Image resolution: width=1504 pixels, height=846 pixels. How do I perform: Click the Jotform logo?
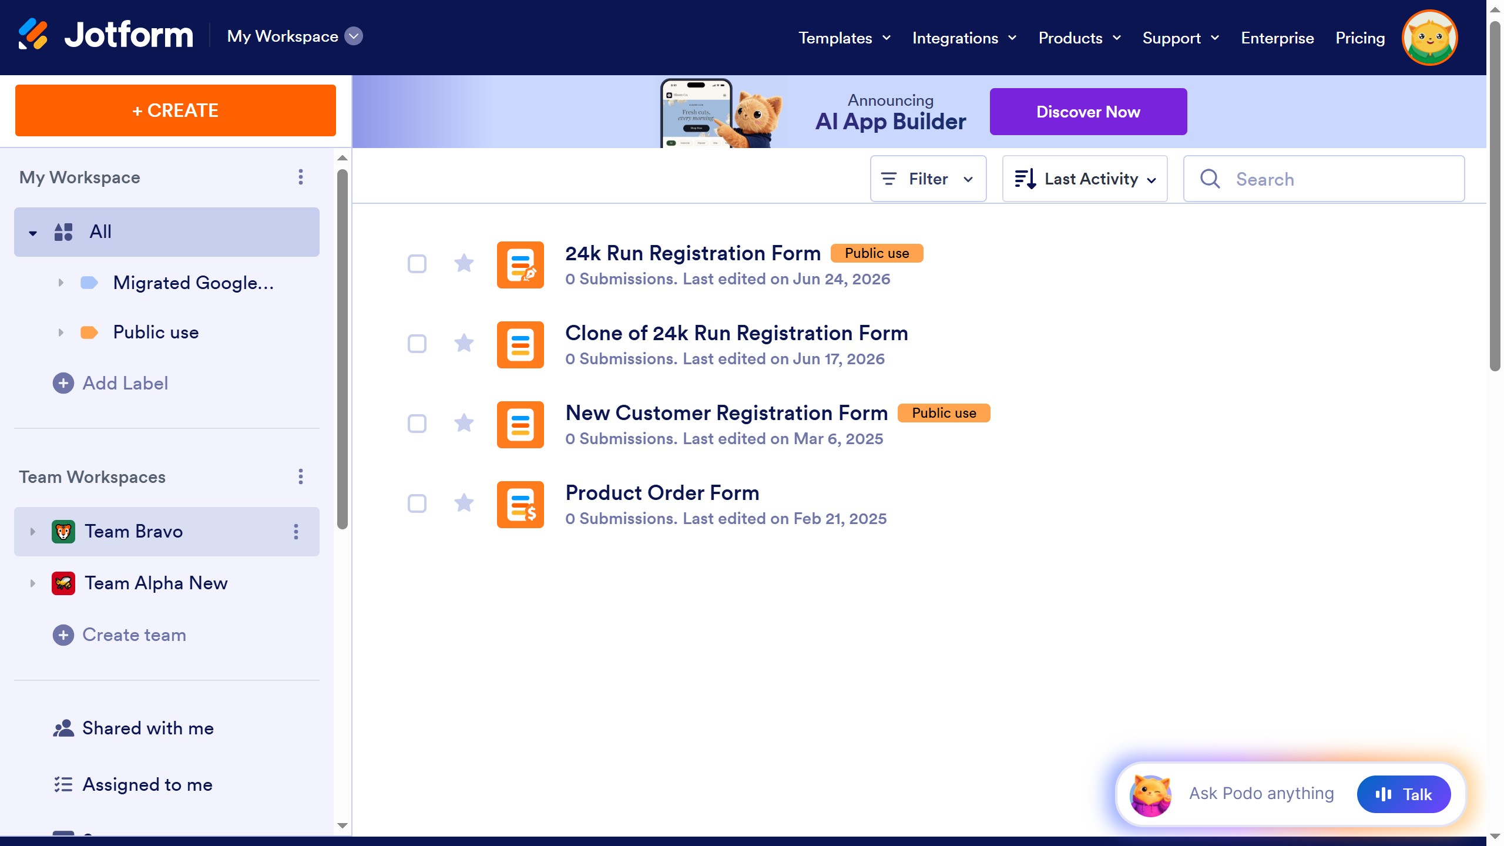[x=106, y=35]
